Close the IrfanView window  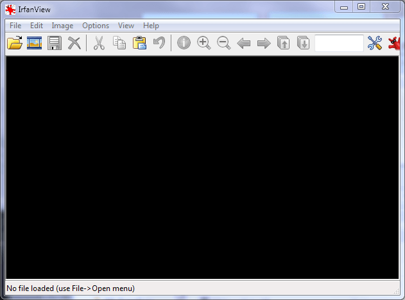pyautogui.click(x=385, y=6)
